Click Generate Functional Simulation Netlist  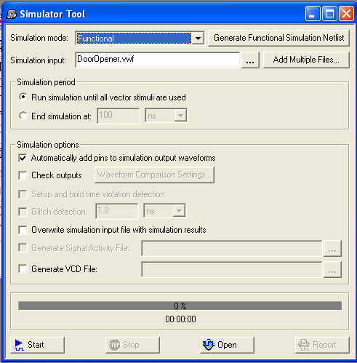pyautogui.click(x=278, y=38)
